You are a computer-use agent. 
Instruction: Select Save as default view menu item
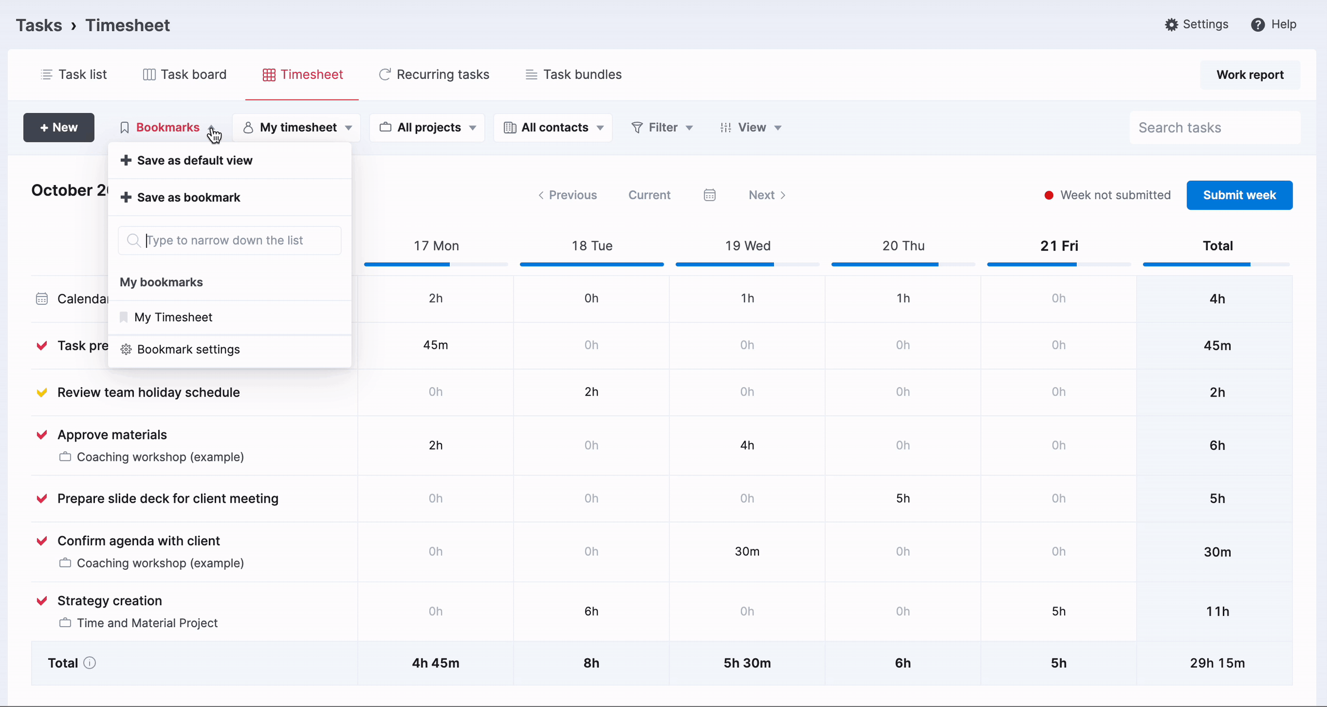click(x=195, y=160)
